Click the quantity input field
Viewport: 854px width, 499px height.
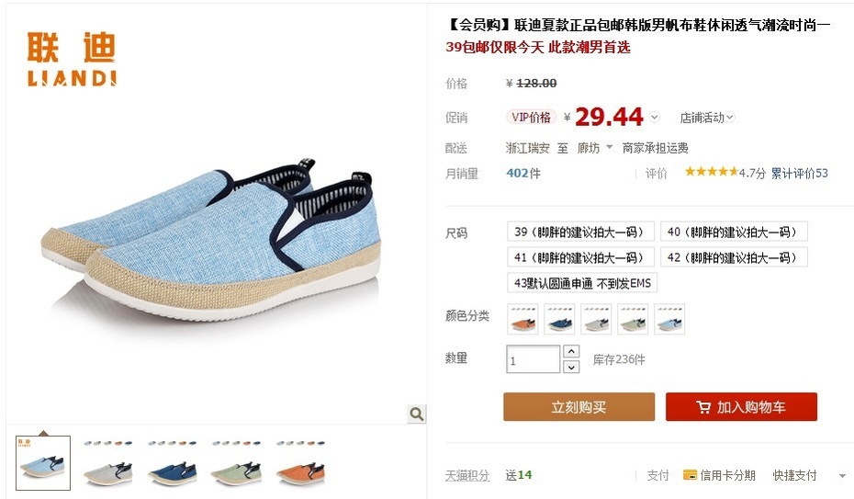[x=533, y=359]
